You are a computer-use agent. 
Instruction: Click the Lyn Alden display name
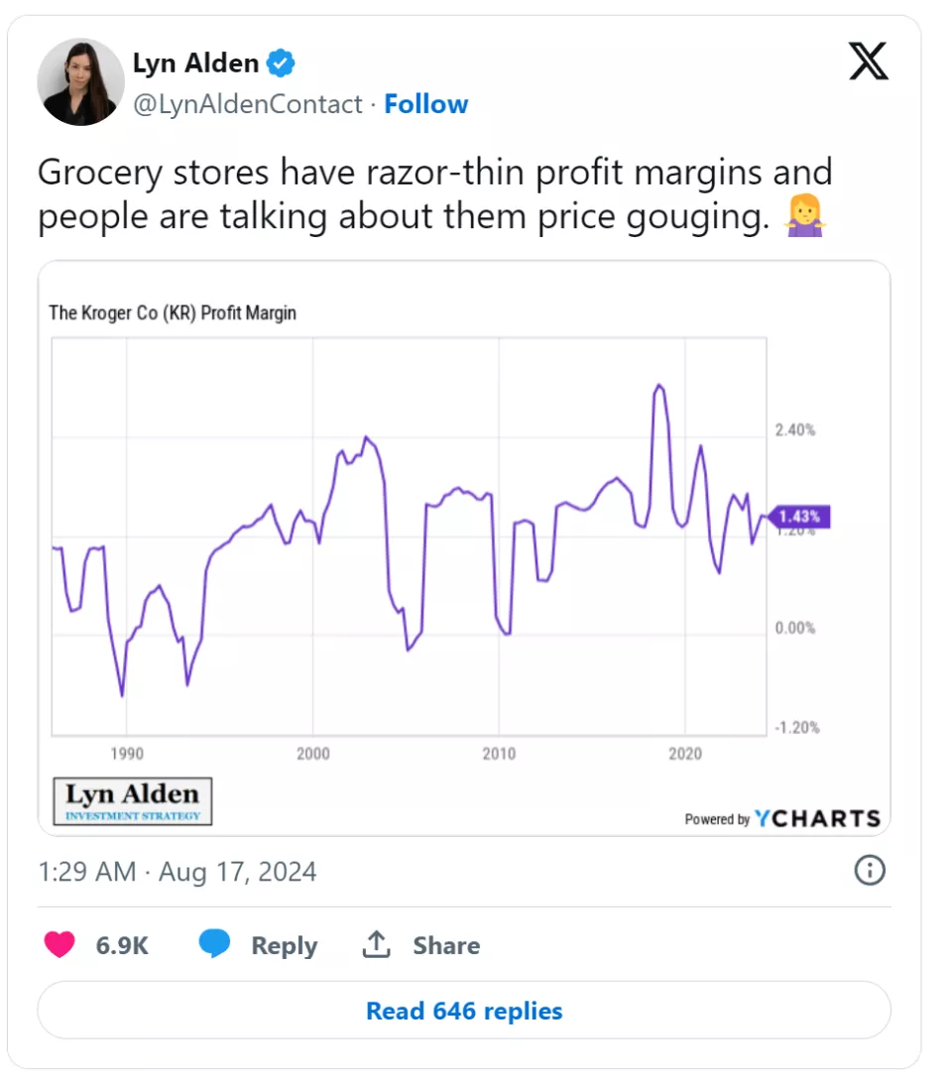click(195, 62)
